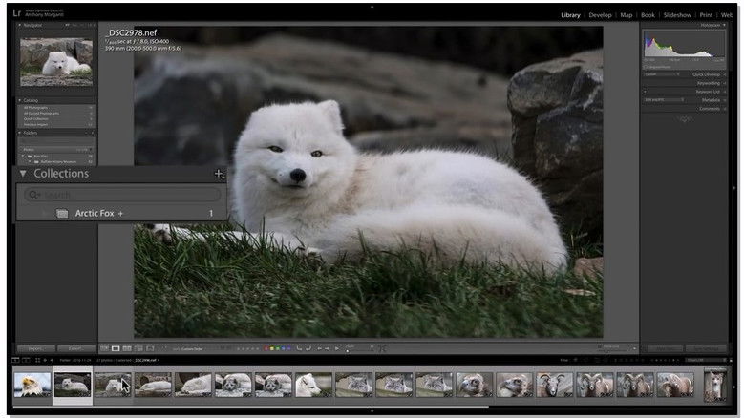
Task: Click the plus icon in Collections header
Action: tap(219, 174)
